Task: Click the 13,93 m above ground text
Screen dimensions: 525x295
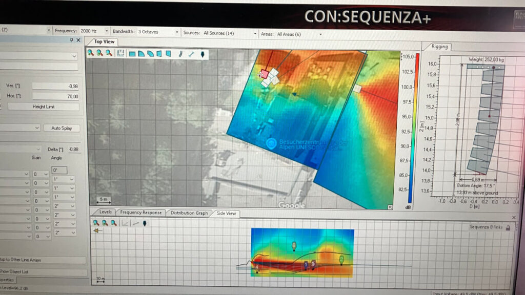Action: pyautogui.click(x=477, y=193)
